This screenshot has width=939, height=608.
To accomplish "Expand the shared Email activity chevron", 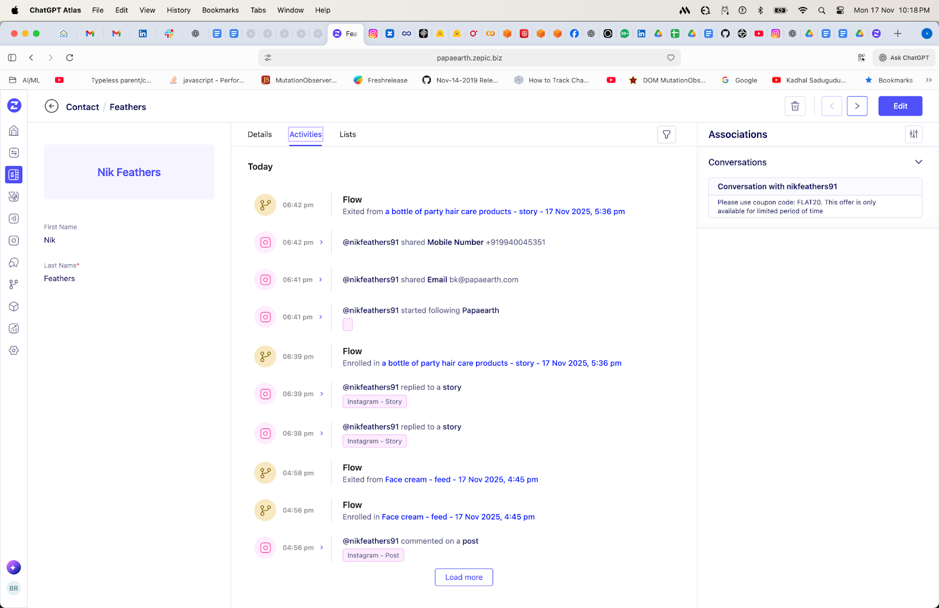I will (x=321, y=280).
